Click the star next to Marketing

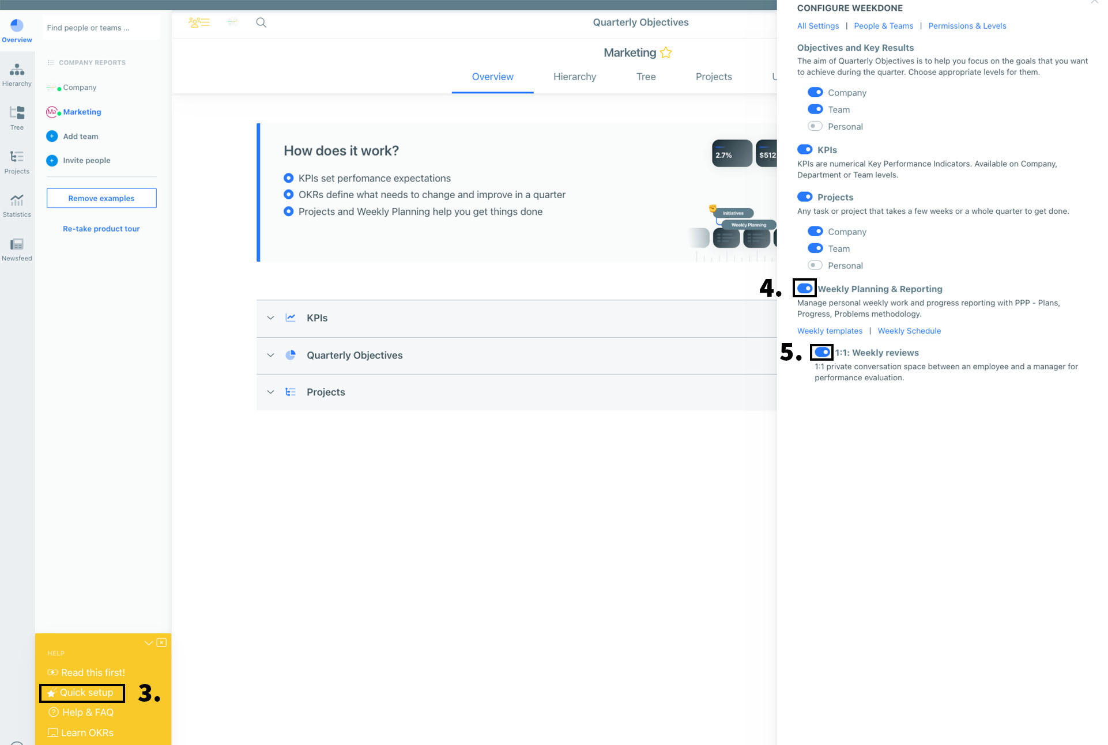[x=665, y=52]
